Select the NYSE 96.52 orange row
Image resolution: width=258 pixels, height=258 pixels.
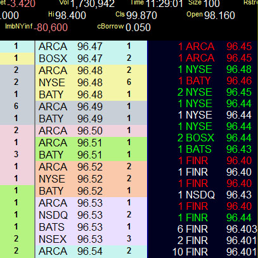(x=91, y=179)
